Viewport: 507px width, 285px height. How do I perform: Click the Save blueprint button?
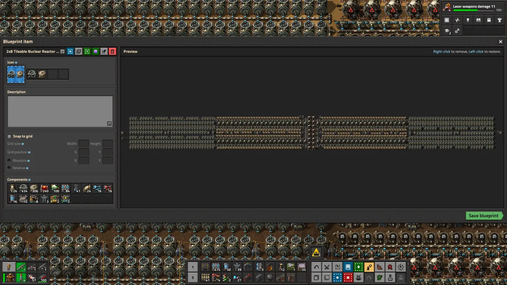click(x=485, y=216)
